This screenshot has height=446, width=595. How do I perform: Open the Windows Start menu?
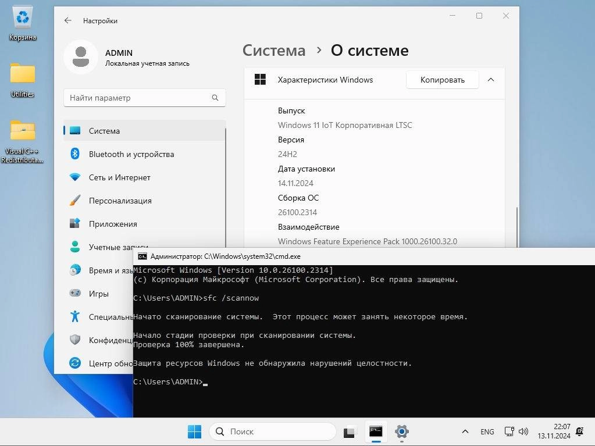coord(195,431)
